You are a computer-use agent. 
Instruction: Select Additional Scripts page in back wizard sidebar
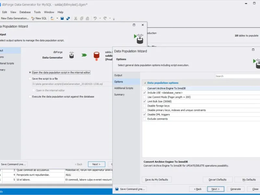[7, 63]
